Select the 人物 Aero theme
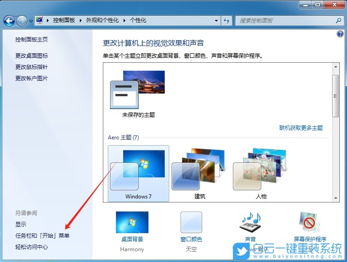The image size is (347, 262). tap(261, 173)
